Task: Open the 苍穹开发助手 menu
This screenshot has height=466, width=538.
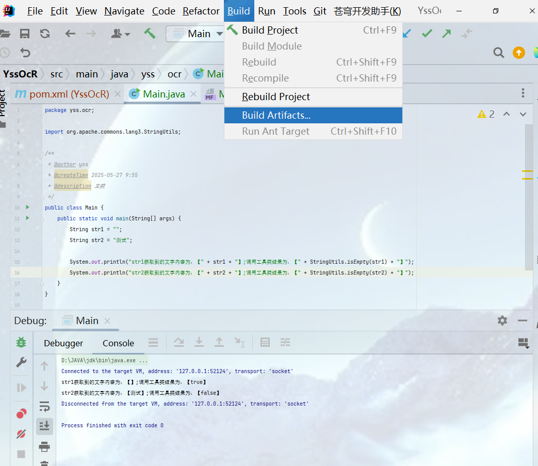Action: coord(367,11)
